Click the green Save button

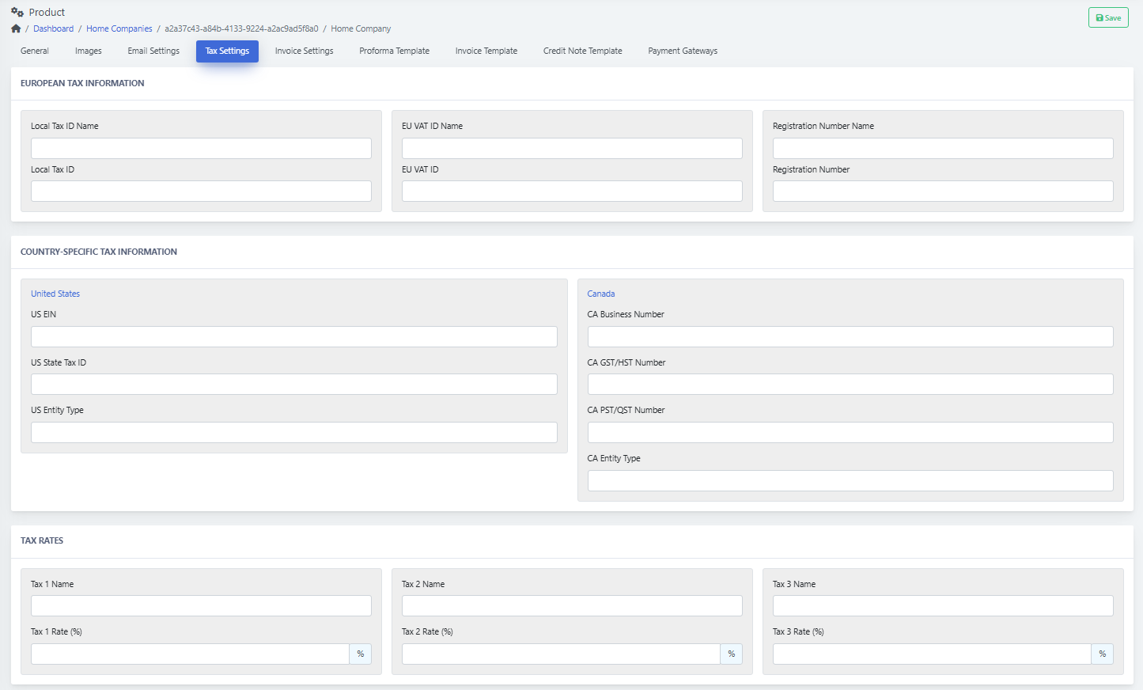(x=1108, y=17)
